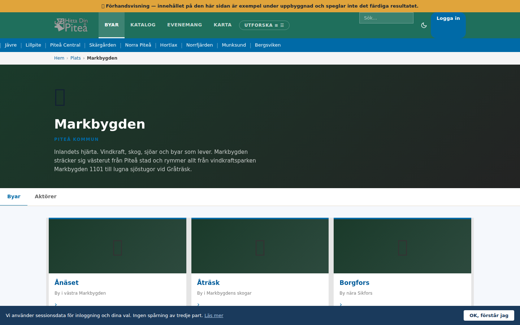The image size is (520, 325).
Task: Select Jävre in the area bar
Action: 11,45
